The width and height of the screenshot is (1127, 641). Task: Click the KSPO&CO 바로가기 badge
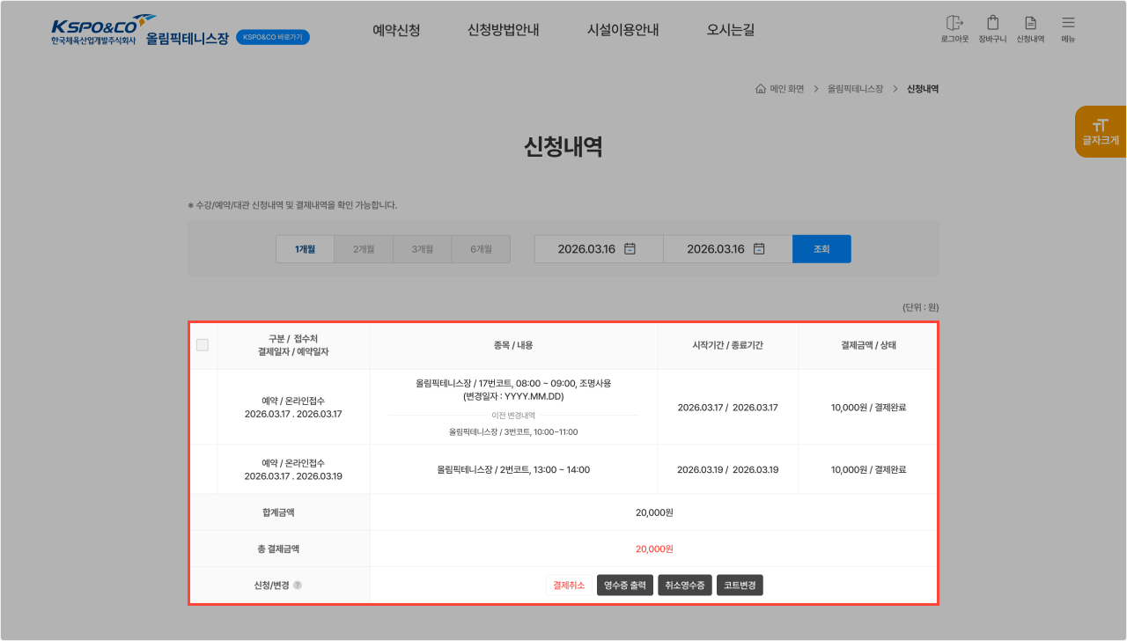pos(273,38)
